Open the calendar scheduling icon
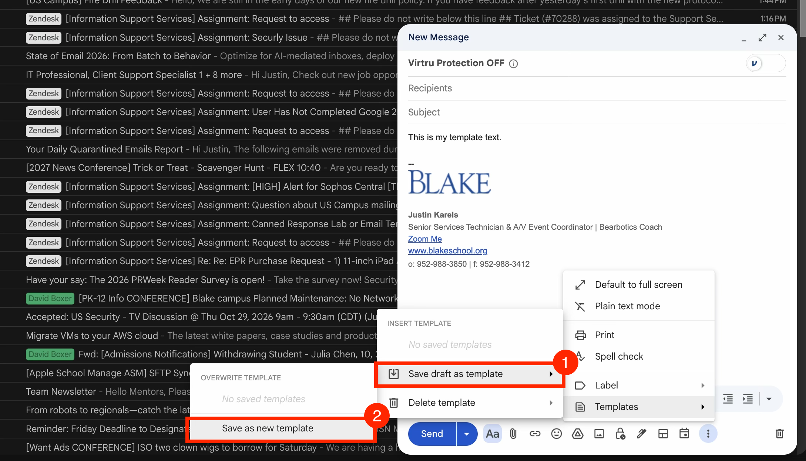 coord(684,434)
